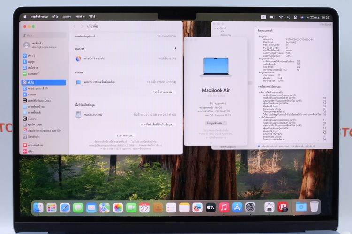Select Apple Pay in System Information sidebar
The image size is (352, 234).
click(226, 35)
